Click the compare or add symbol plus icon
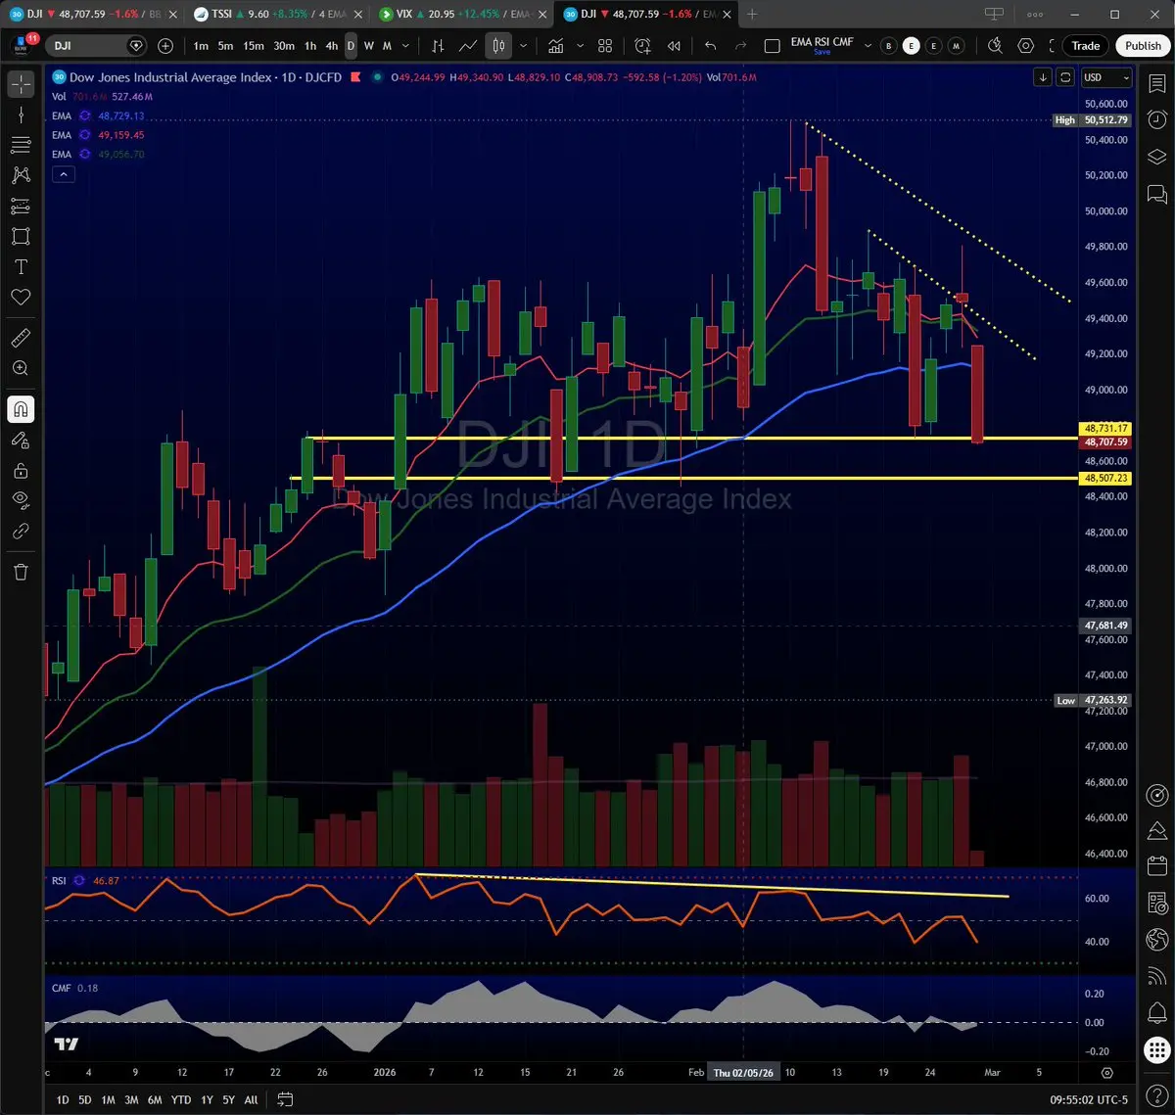Screen dimensions: 1175x1115 click(x=165, y=46)
